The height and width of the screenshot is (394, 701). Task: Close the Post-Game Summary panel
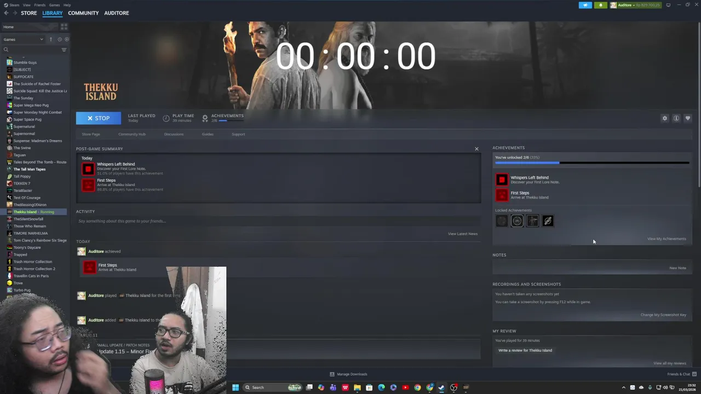coord(476,149)
